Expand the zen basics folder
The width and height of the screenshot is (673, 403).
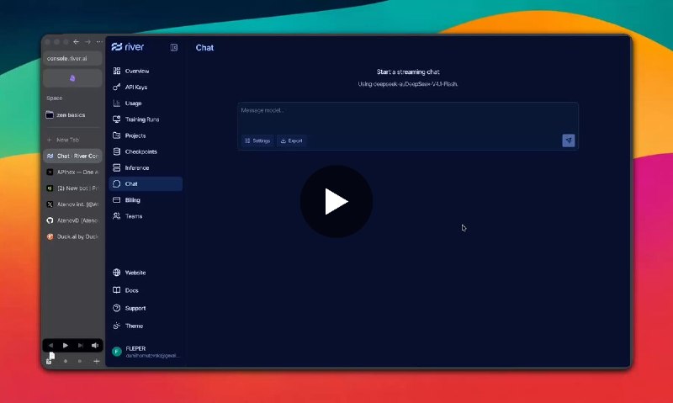[72, 115]
